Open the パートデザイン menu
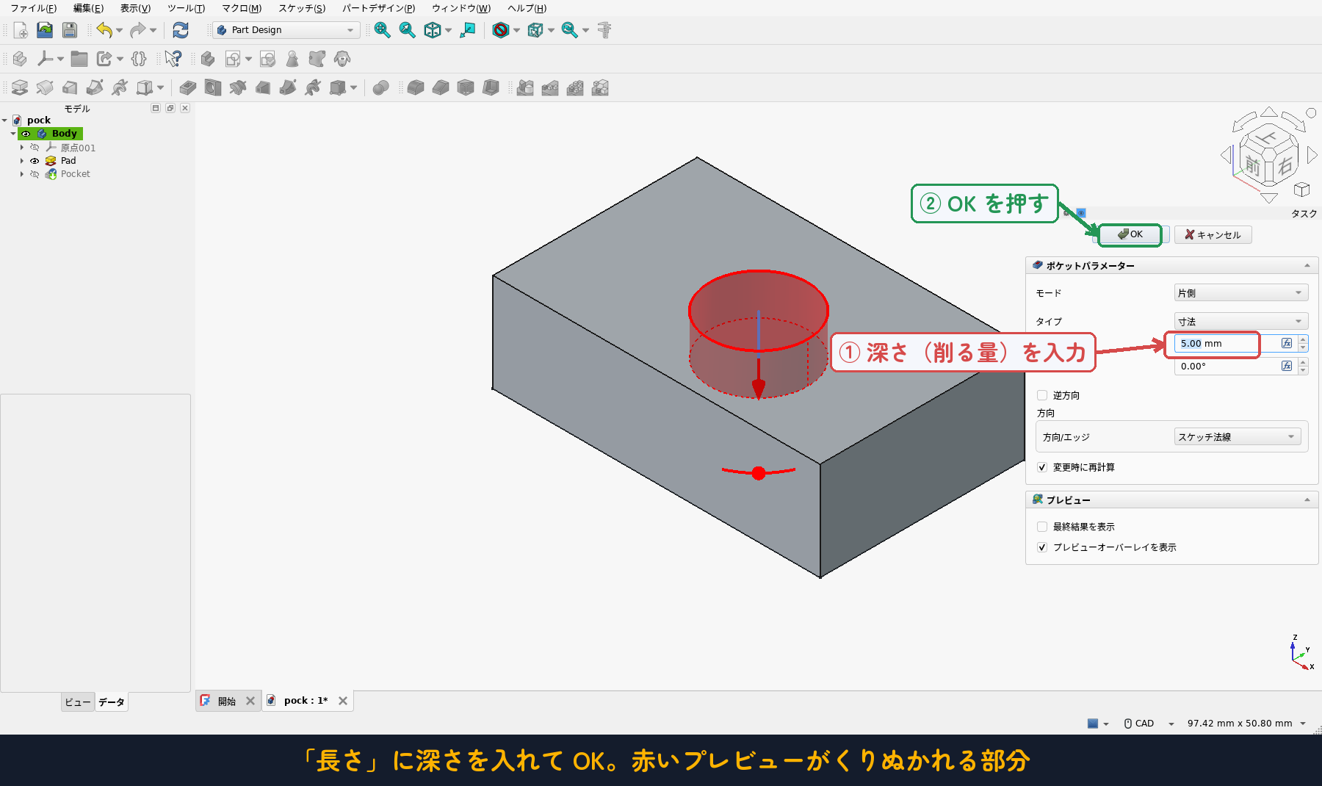 [378, 8]
